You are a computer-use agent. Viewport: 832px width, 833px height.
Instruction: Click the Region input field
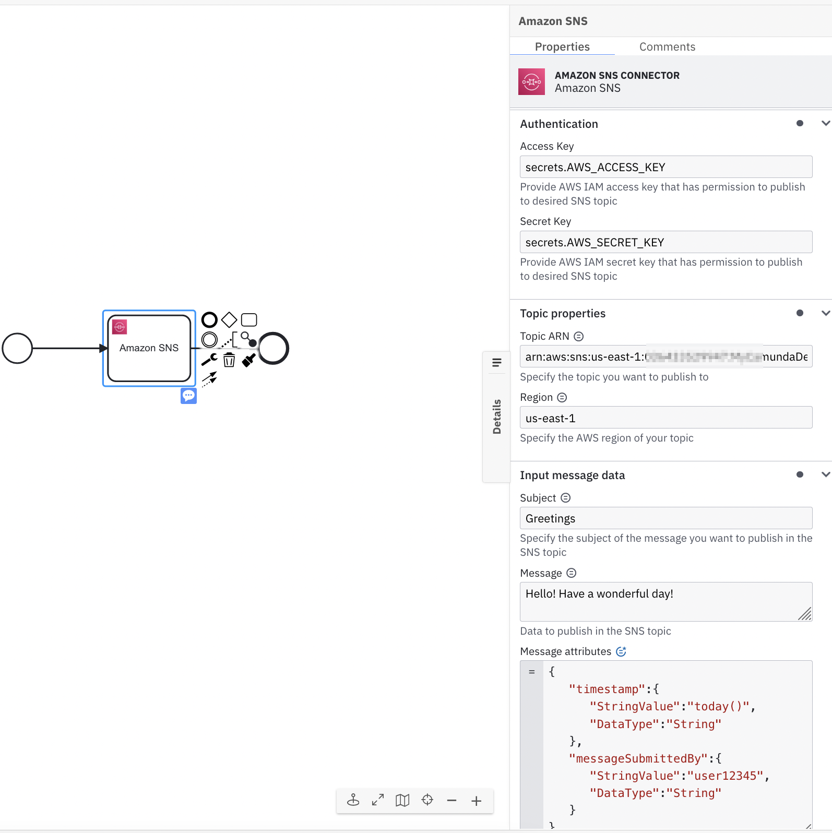[x=665, y=418]
